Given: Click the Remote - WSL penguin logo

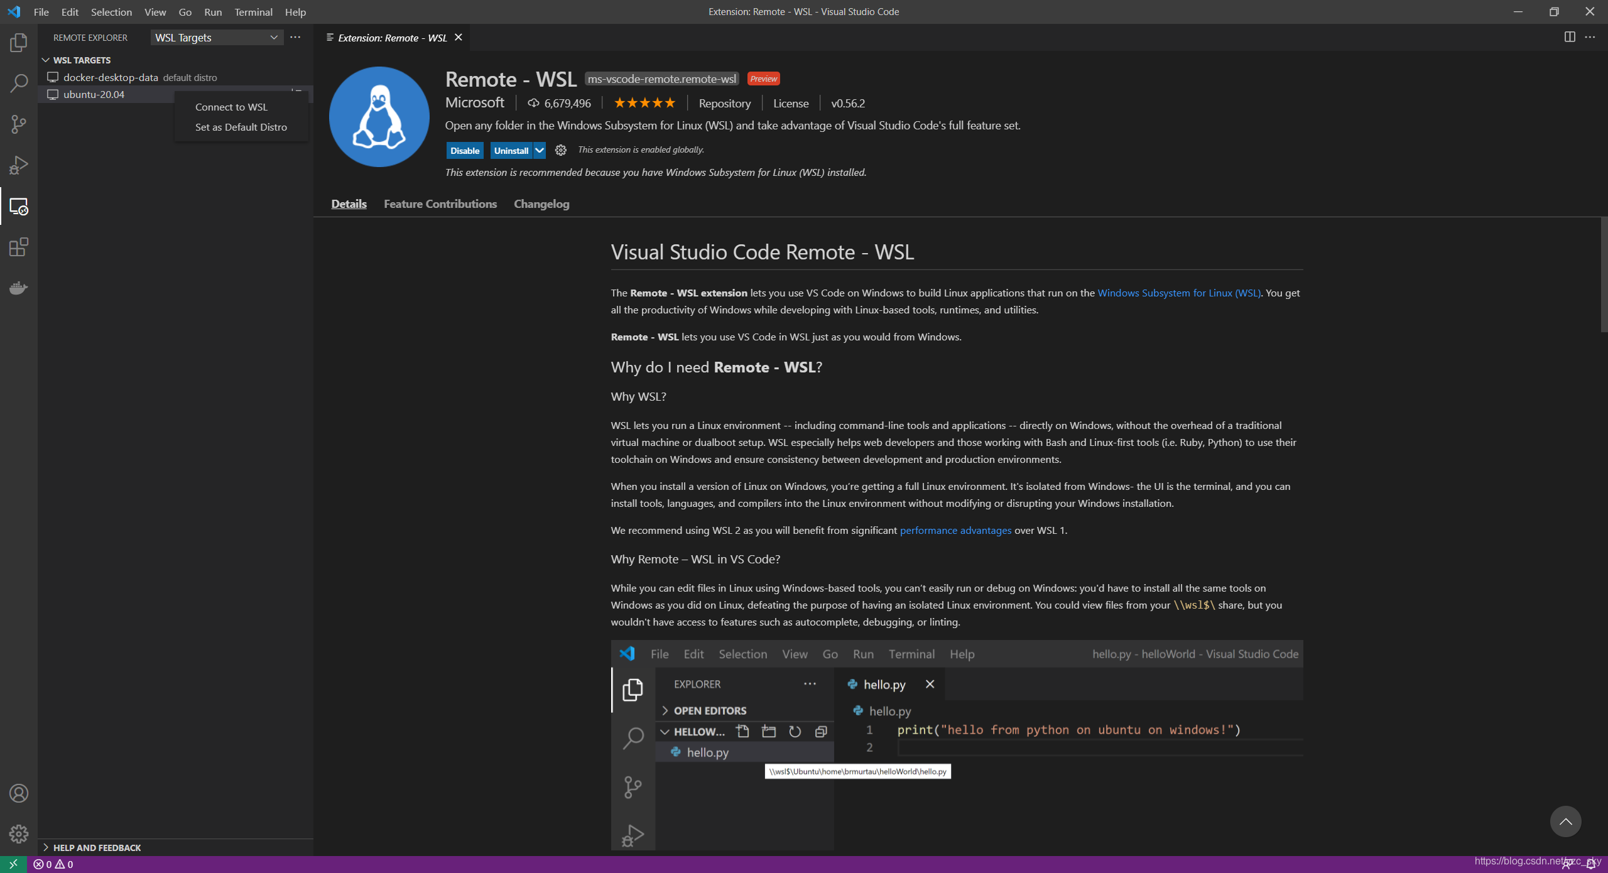Looking at the screenshot, I should pos(379,117).
